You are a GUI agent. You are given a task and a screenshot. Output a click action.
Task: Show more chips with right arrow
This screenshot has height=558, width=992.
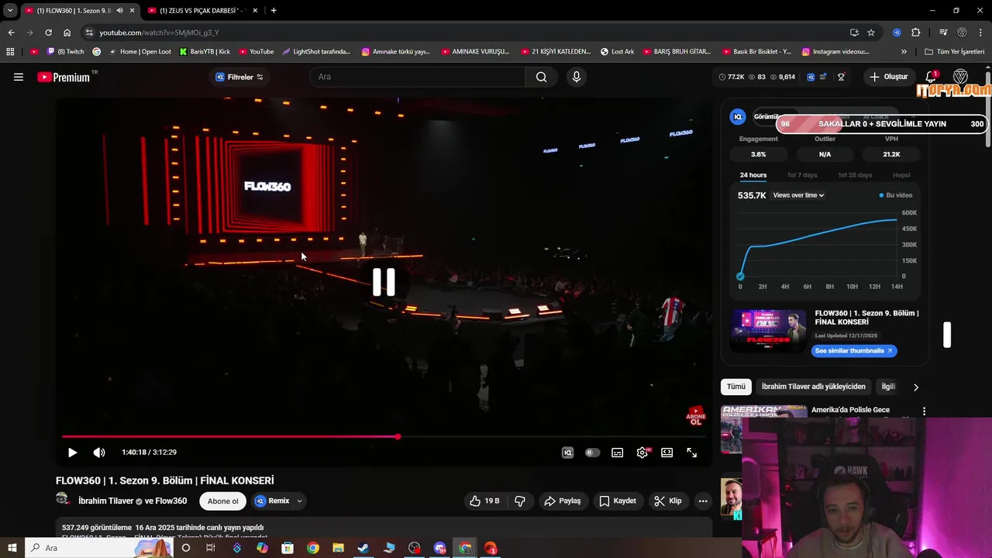915,387
